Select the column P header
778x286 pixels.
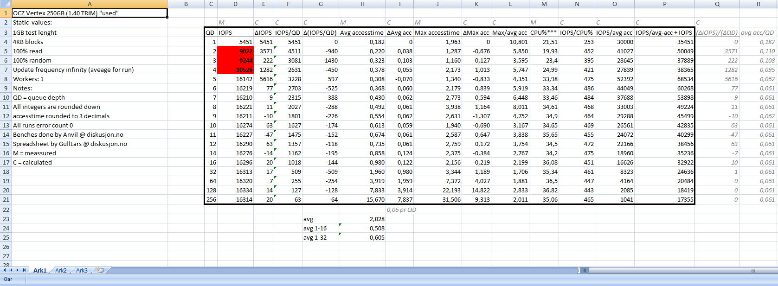coord(664,4)
